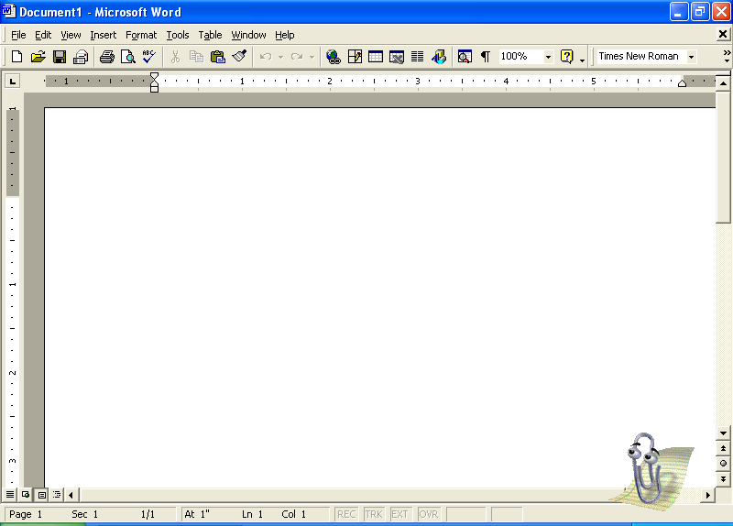Open the Tools menu
733x526 pixels.
click(x=178, y=35)
